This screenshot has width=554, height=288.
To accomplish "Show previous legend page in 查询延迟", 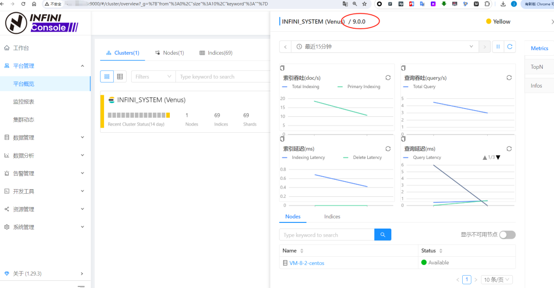I will 485,157.
